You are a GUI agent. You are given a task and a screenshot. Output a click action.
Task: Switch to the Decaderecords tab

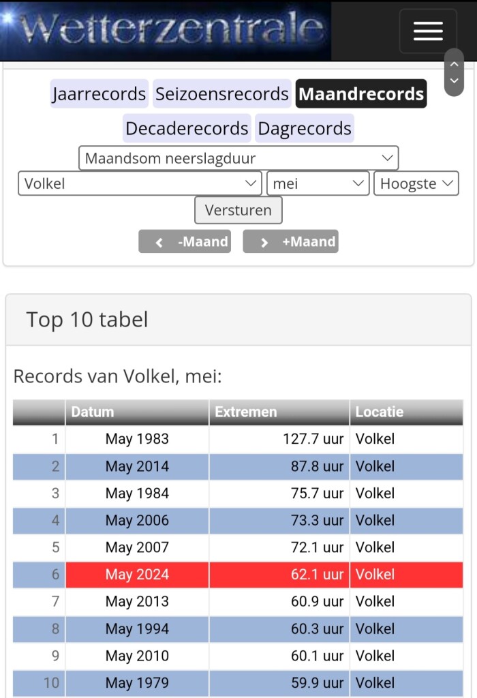tap(187, 128)
